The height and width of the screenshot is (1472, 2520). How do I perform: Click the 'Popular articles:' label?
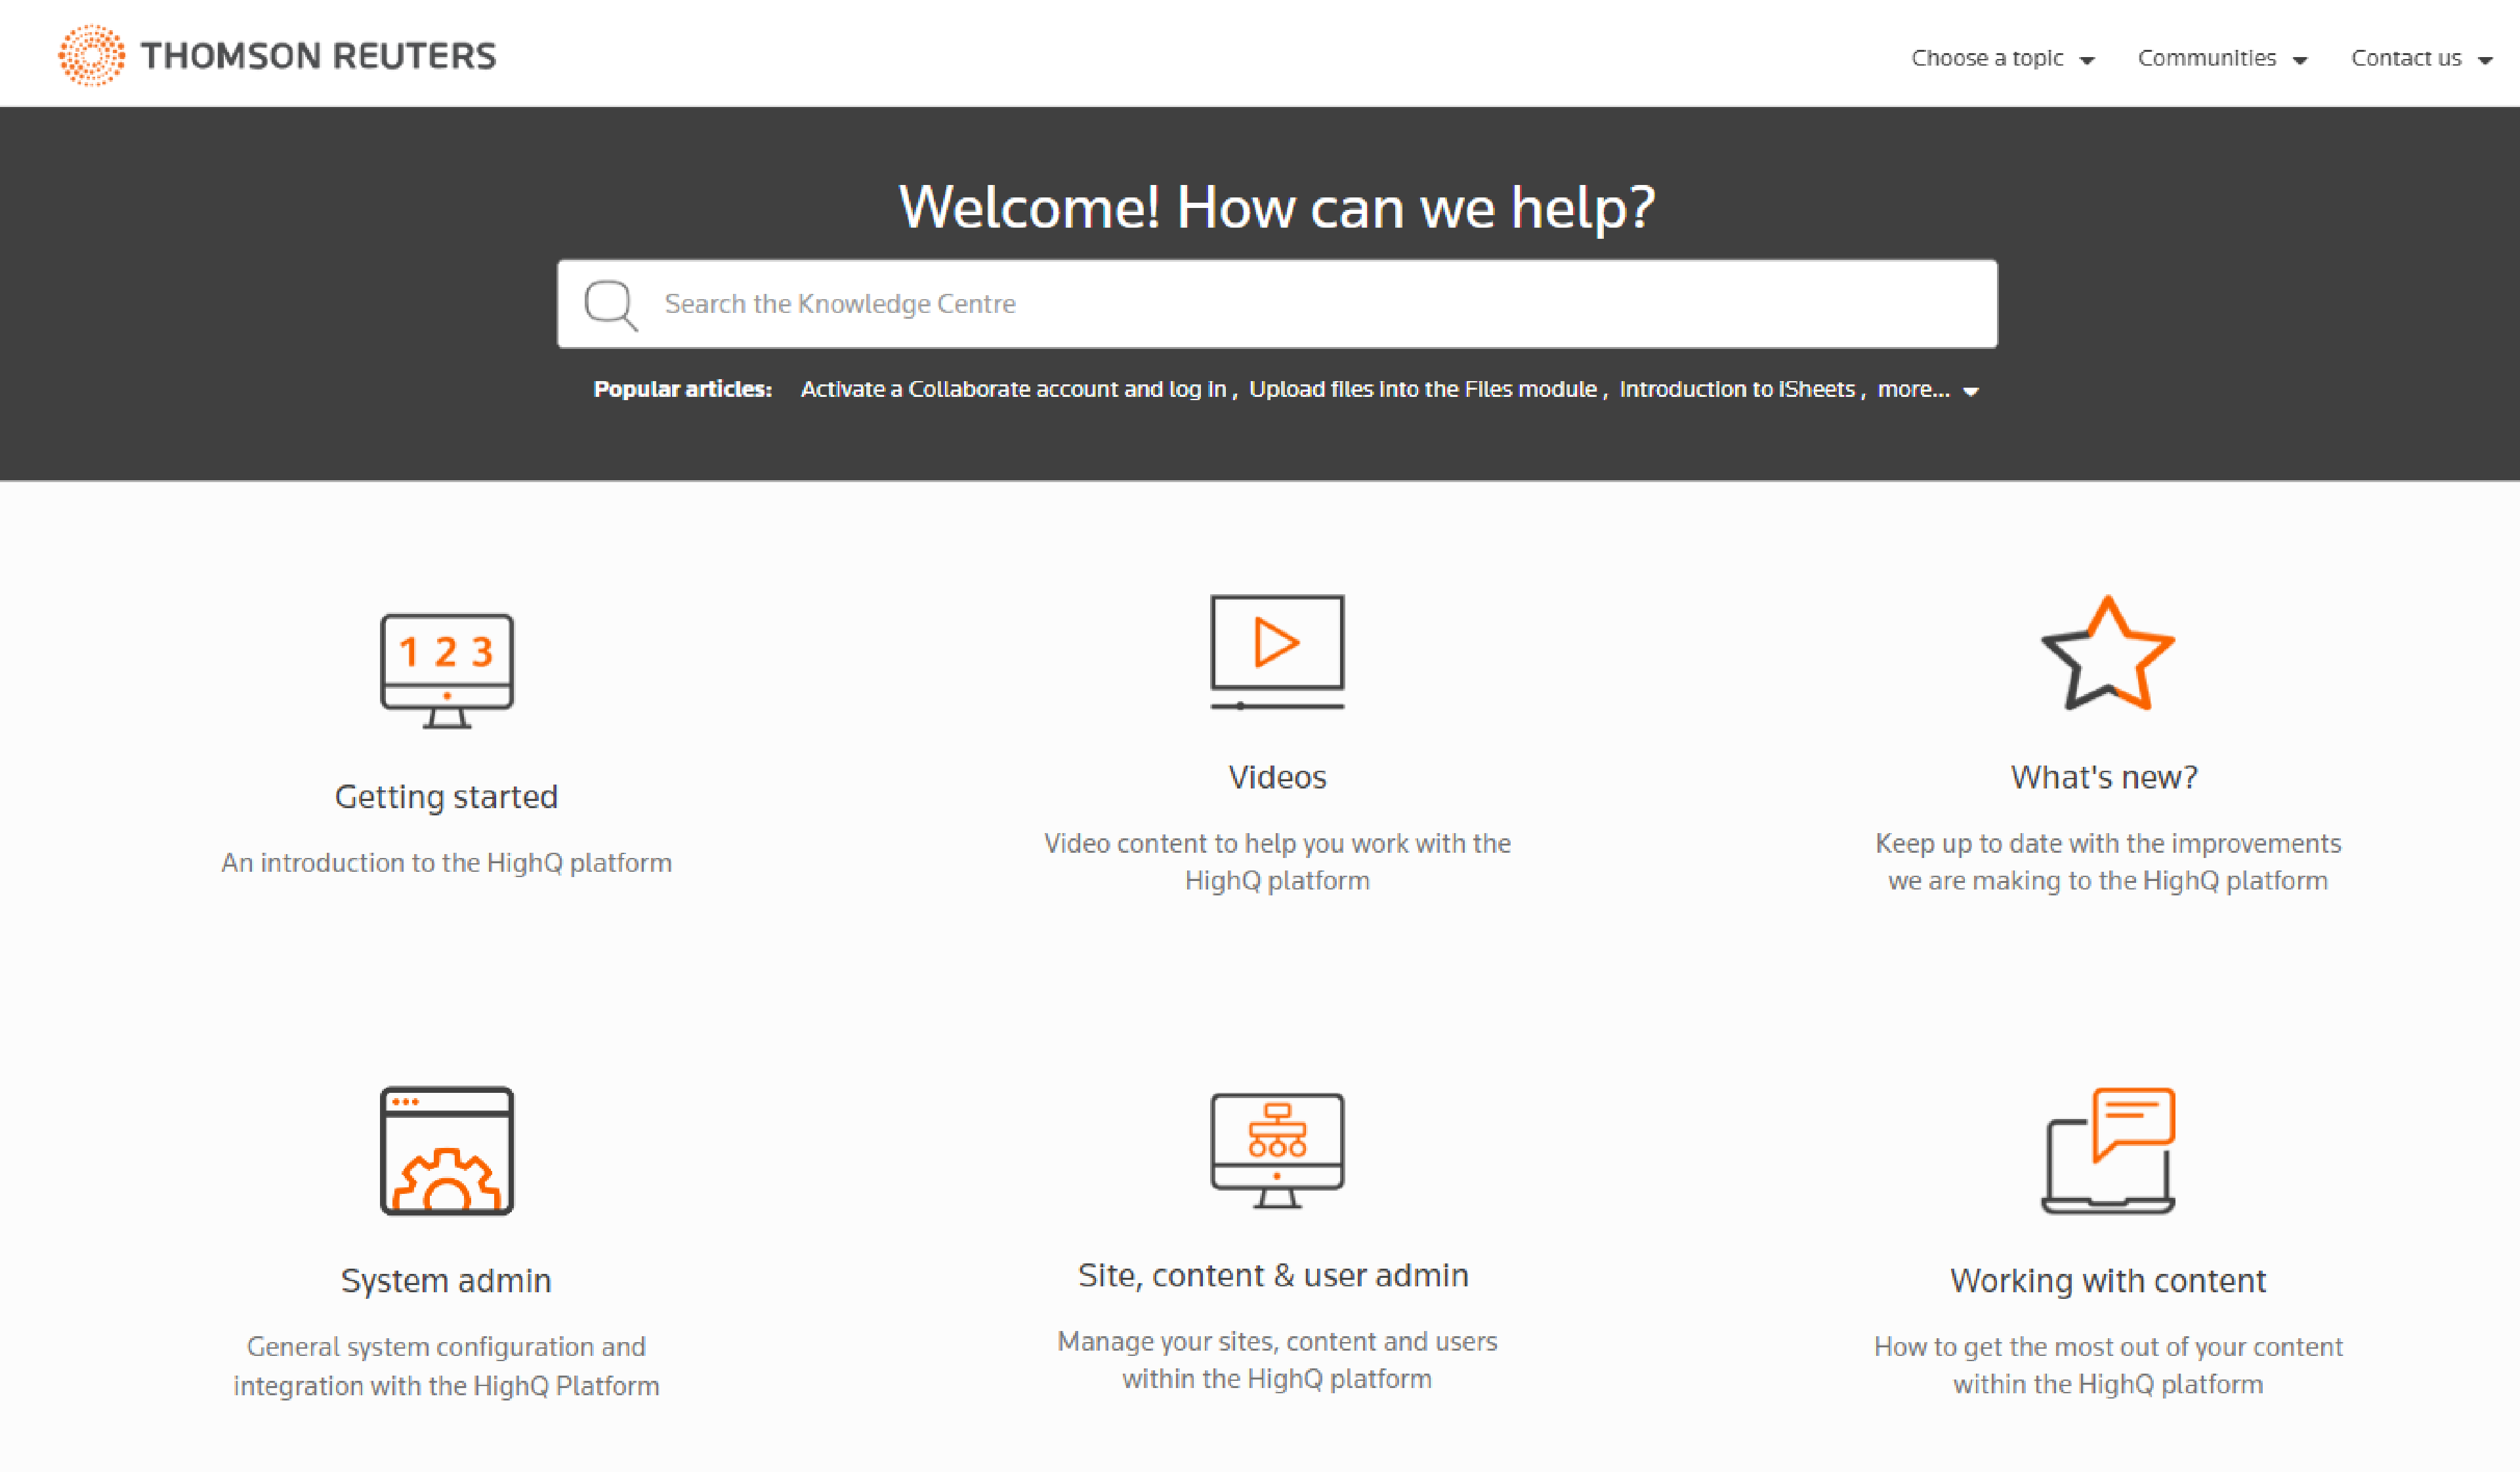682,390
